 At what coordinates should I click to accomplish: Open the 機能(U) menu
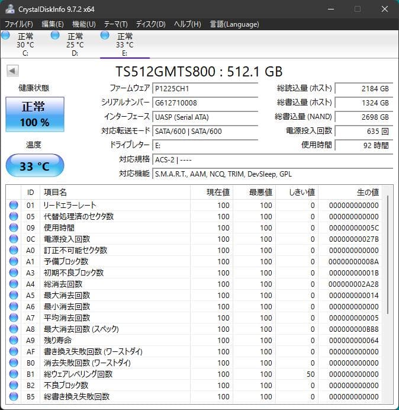point(84,24)
